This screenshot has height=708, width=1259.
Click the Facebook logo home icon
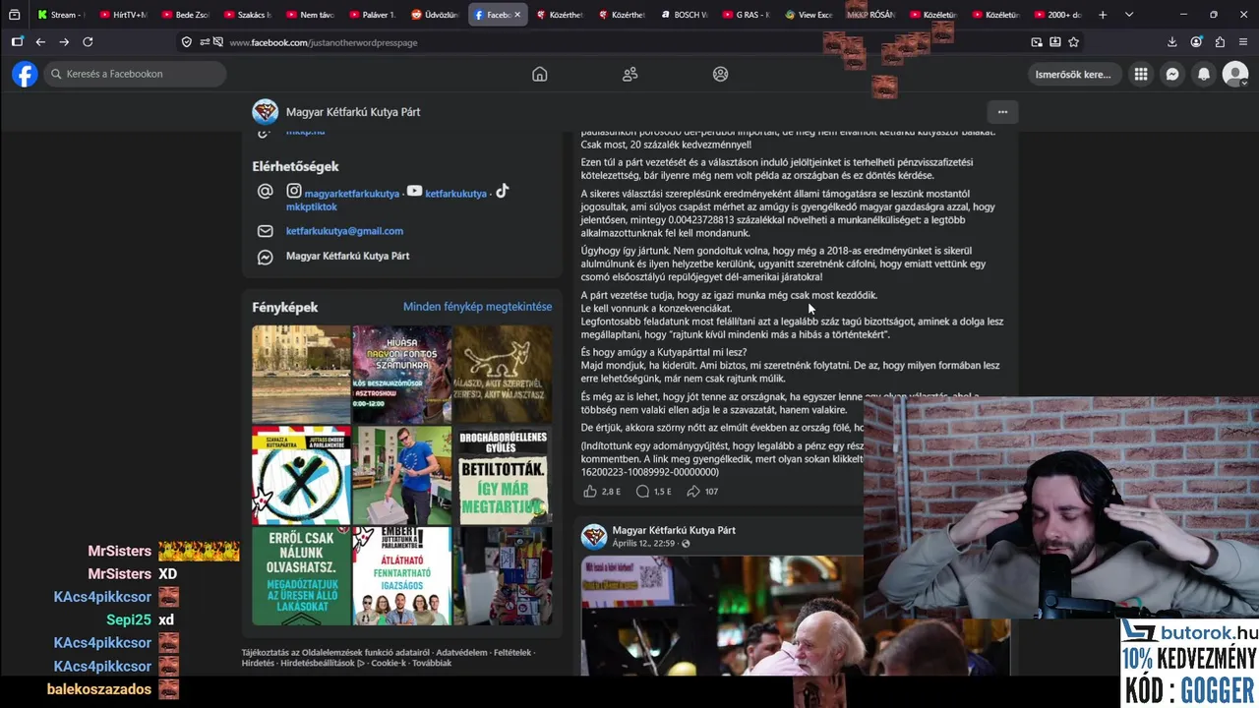pyautogui.click(x=25, y=74)
